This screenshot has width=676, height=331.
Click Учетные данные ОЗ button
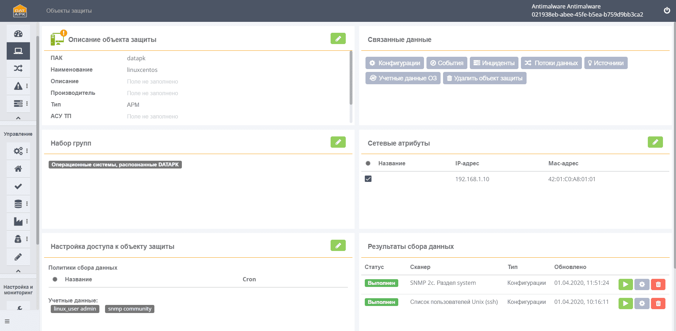tap(402, 78)
